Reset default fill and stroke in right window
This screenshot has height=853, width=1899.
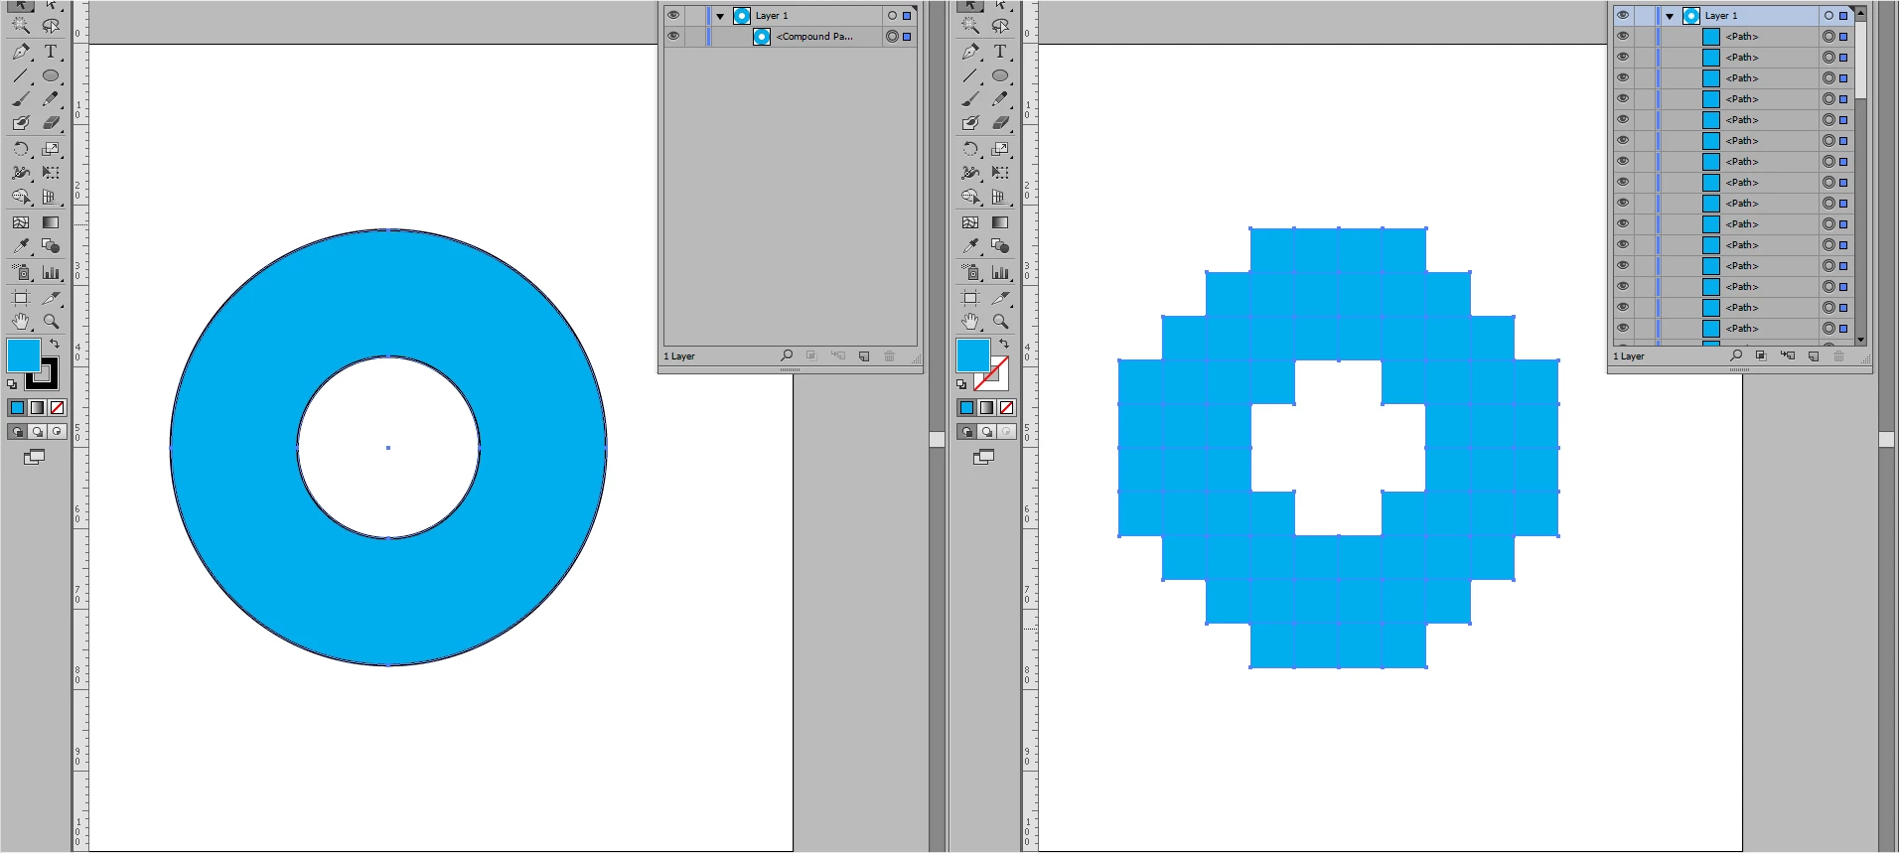[961, 384]
